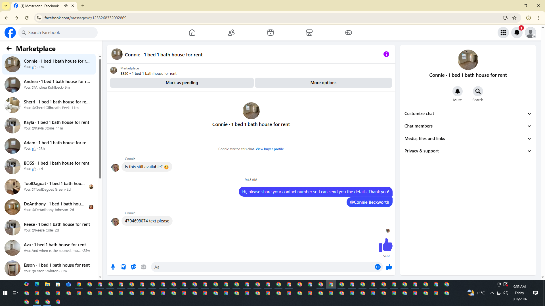Click Mark as pending button

pos(182,83)
